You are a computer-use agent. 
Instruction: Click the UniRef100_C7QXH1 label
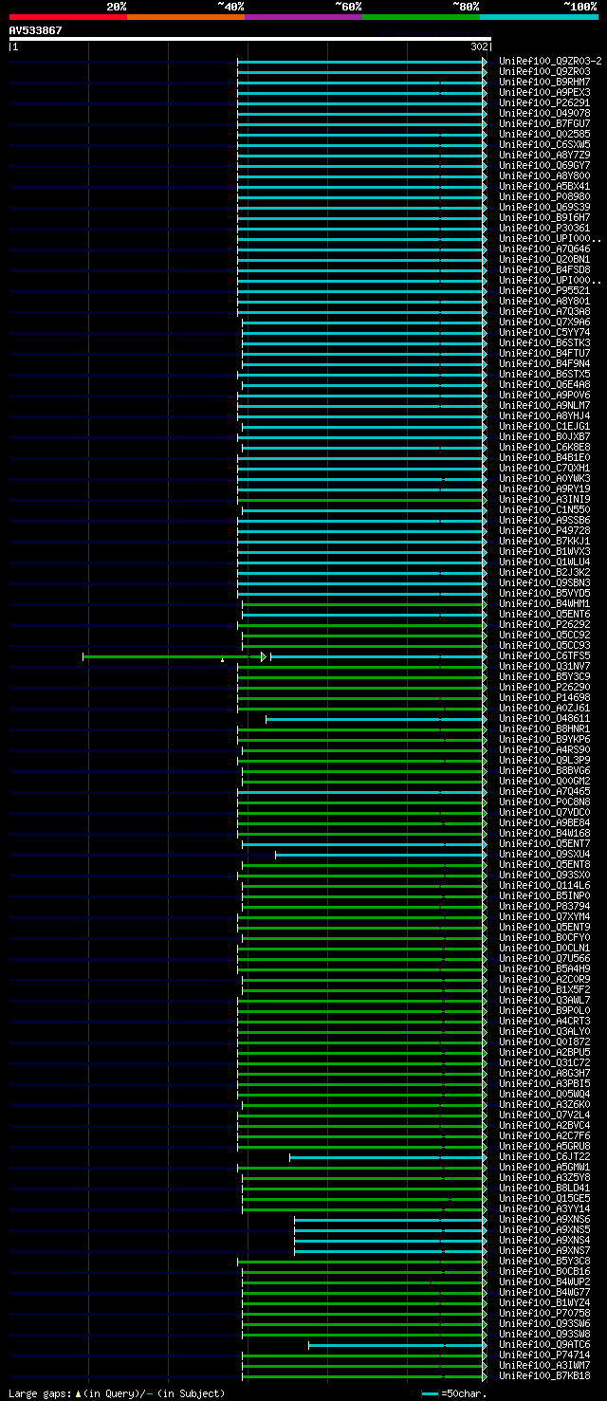click(544, 468)
